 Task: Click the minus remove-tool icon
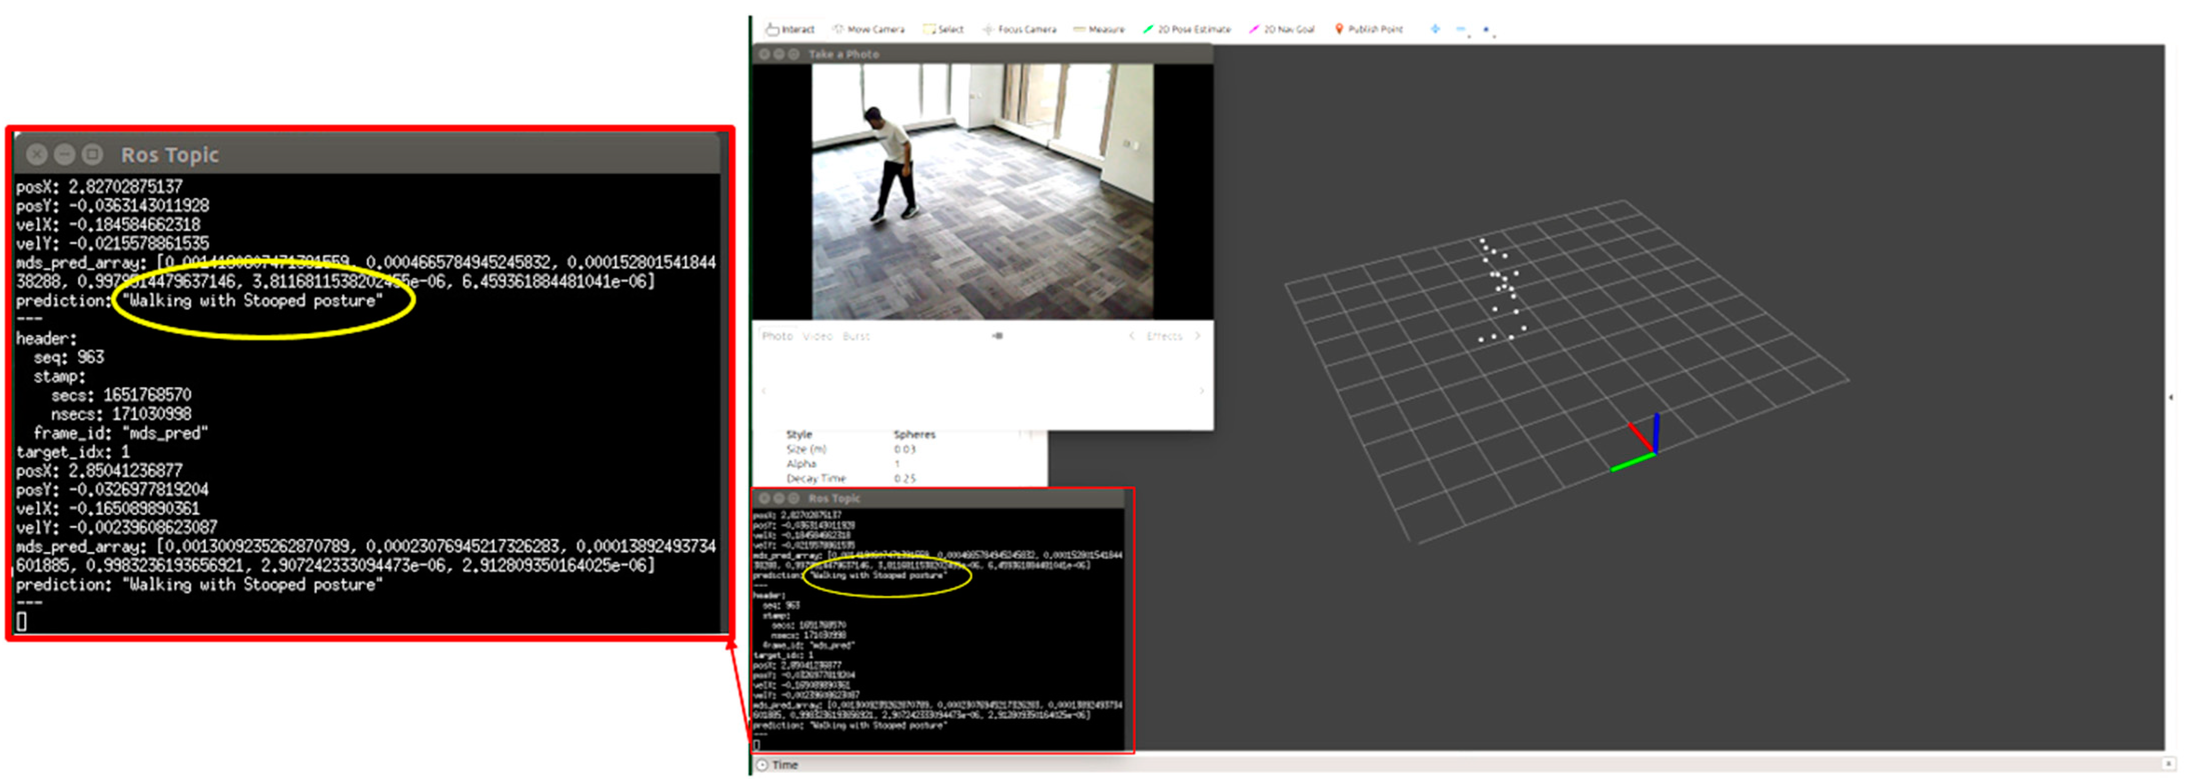pos(1461,29)
